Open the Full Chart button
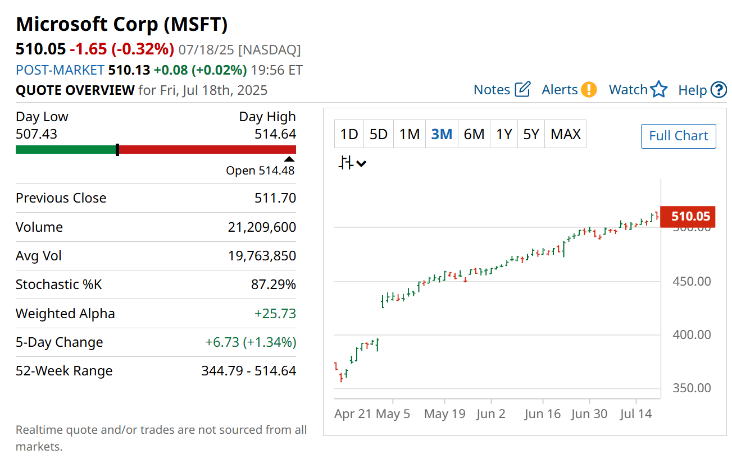 [679, 136]
